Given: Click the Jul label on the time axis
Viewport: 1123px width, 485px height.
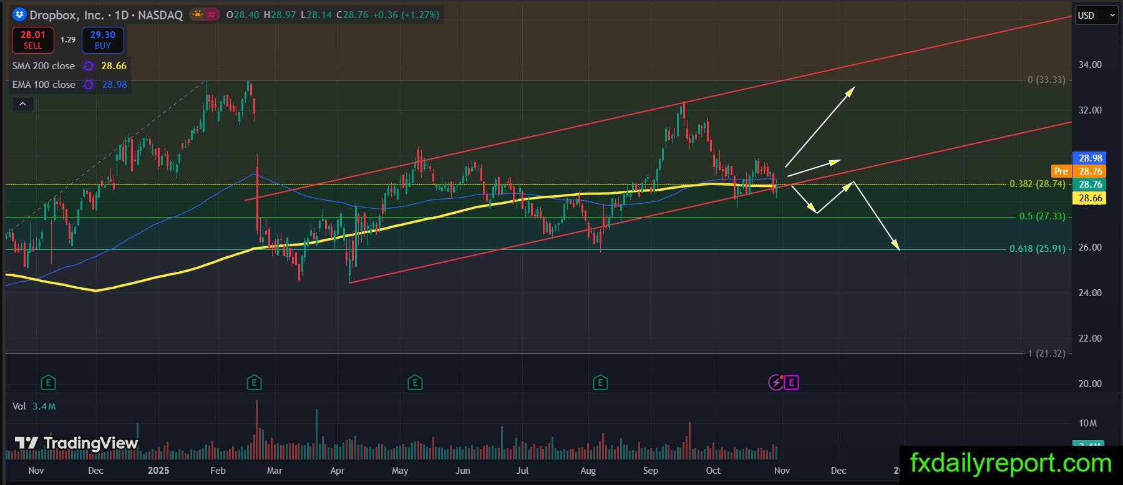Looking at the screenshot, I should click(522, 471).
